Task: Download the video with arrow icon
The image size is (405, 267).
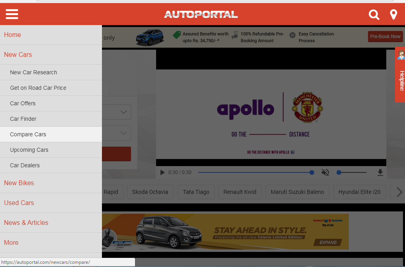Action: pyautogui.click(x=380, y=172)
